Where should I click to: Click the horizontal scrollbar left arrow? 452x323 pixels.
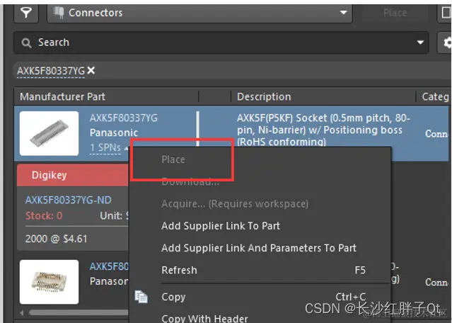tap(22, 312)
